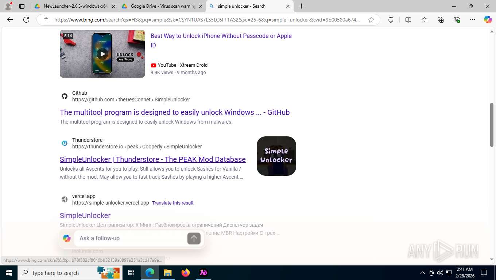The width and height of the screenshot is (496, 280).
Task: Focus the Ask a follow-up input
Action: coord(131,238)
